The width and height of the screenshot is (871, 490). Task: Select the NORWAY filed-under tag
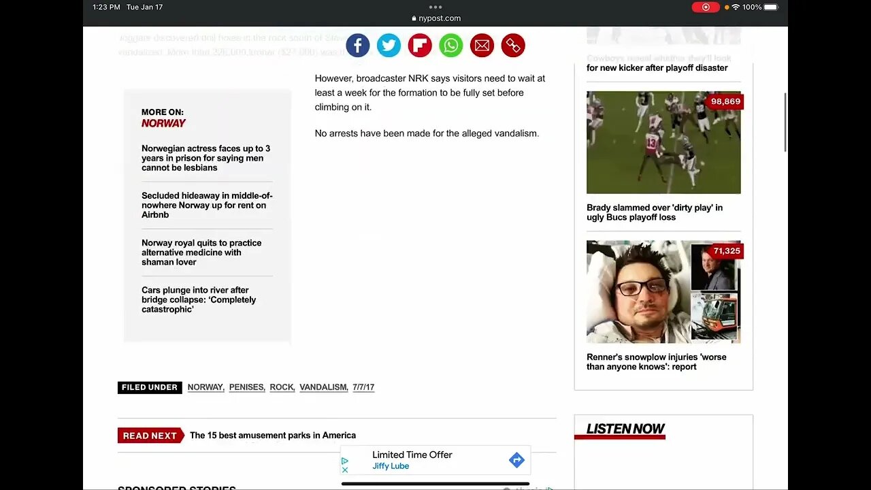click(x=206, y=387)
